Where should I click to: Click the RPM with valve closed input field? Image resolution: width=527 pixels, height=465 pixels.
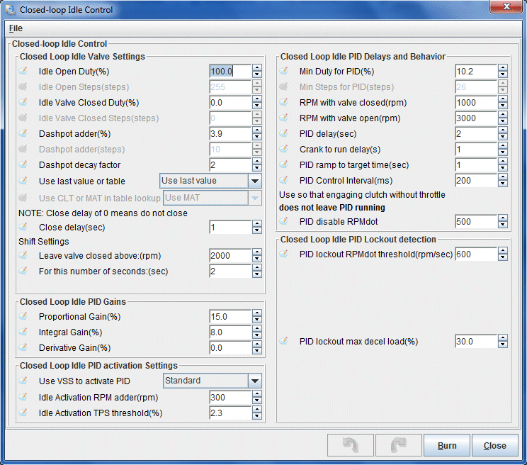coord(476,102)
